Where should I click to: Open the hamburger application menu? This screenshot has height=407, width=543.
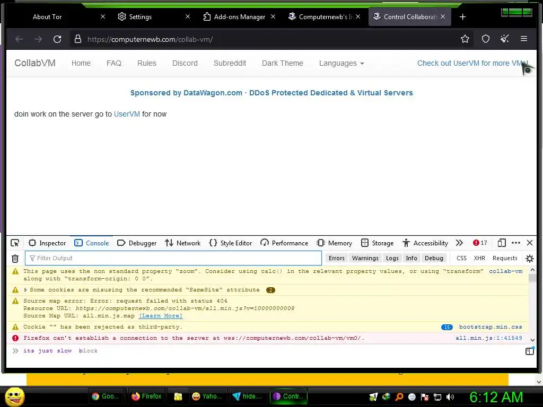tap(523, 39)
